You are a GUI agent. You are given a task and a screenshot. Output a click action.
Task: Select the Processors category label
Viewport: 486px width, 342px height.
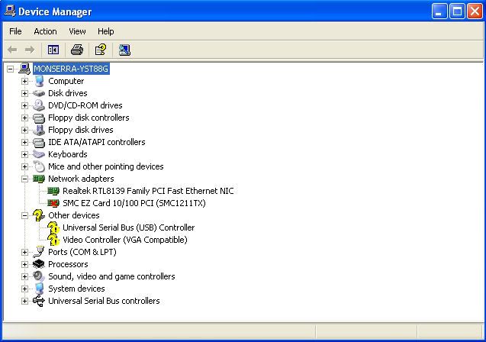pyautogui.click(x=68, y=264)
